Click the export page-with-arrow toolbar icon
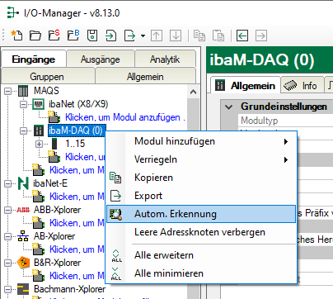Screen dimensions: 333x299 [129, 36]
